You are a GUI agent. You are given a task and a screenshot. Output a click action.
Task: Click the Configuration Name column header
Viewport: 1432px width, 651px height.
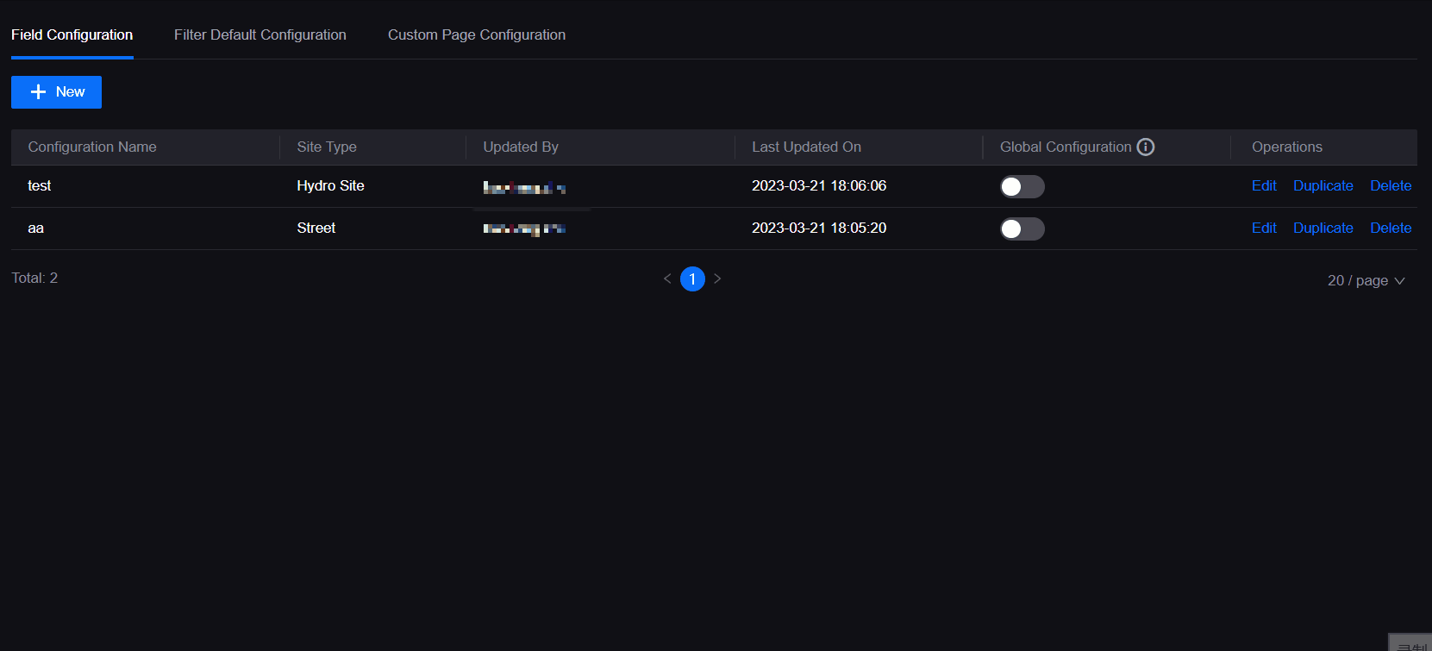[x=92, y=147]
